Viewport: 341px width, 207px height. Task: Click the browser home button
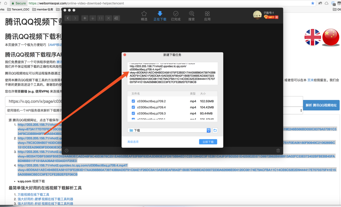(5, 3)
